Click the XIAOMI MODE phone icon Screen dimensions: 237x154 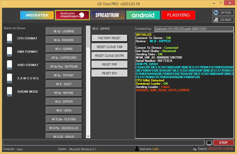point(9,92)
